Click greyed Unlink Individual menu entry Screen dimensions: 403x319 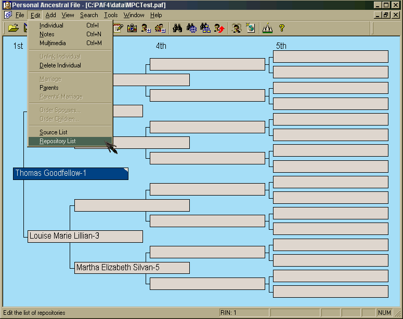70,57
